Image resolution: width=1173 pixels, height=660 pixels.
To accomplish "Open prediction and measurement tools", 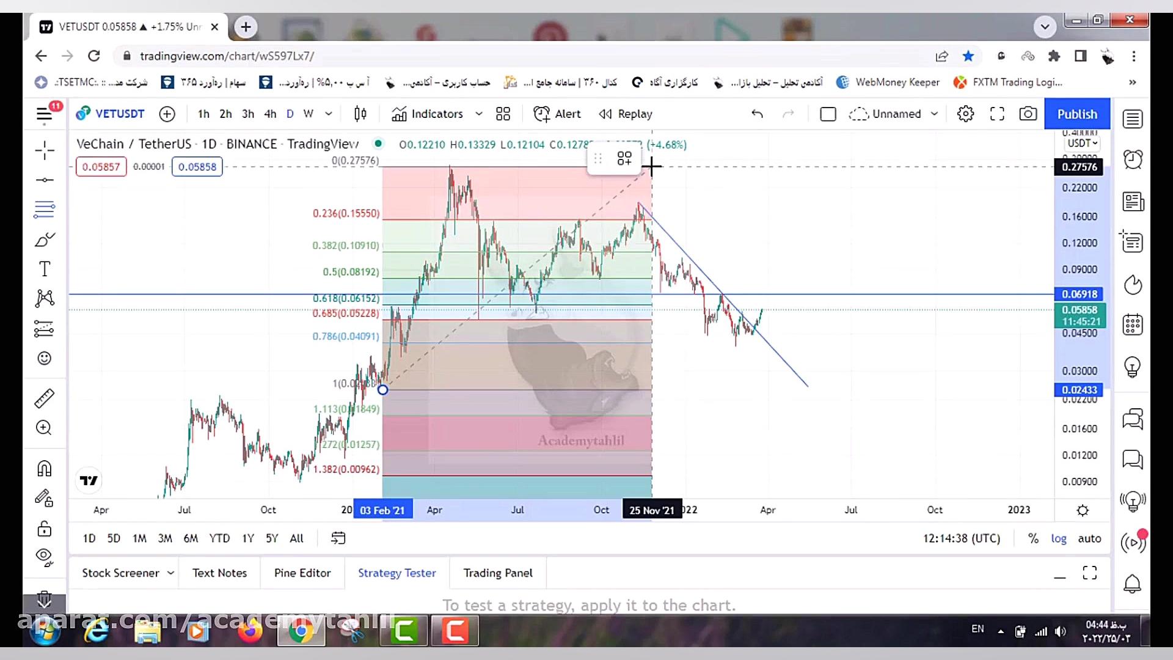I will pyautogui.click(x=45, y=329).
